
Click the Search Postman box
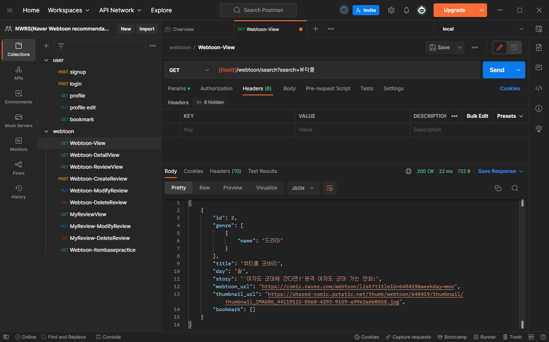coord(258,10)
